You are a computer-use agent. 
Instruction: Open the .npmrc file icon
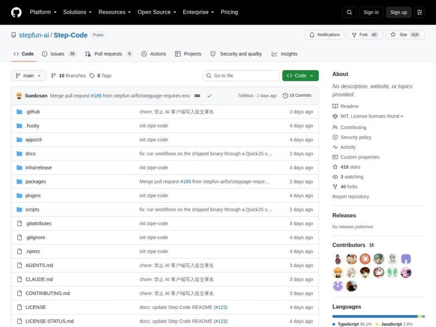click(x=19, y=251)
